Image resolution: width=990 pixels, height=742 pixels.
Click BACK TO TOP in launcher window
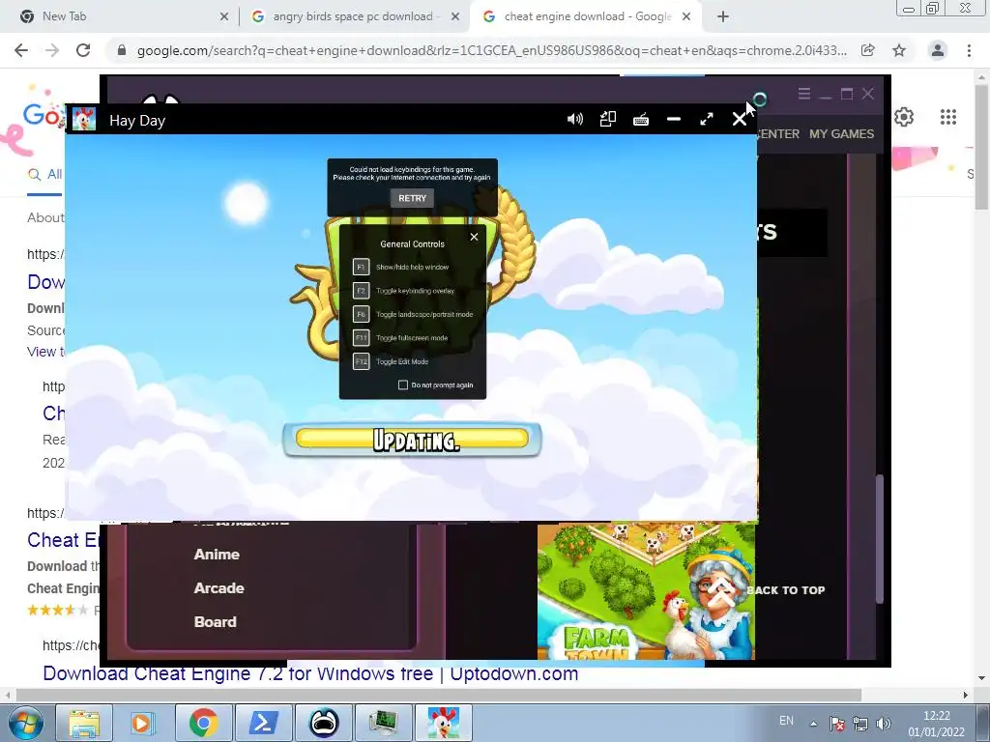point(785,590)
